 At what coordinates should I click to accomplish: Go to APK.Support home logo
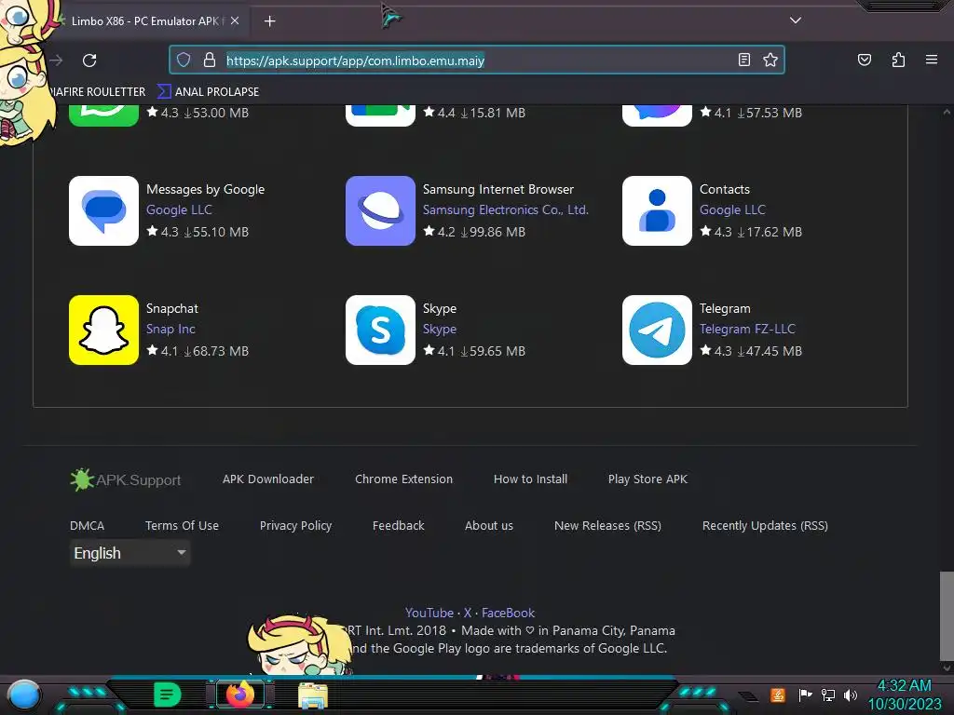click(x=126, y=479)
